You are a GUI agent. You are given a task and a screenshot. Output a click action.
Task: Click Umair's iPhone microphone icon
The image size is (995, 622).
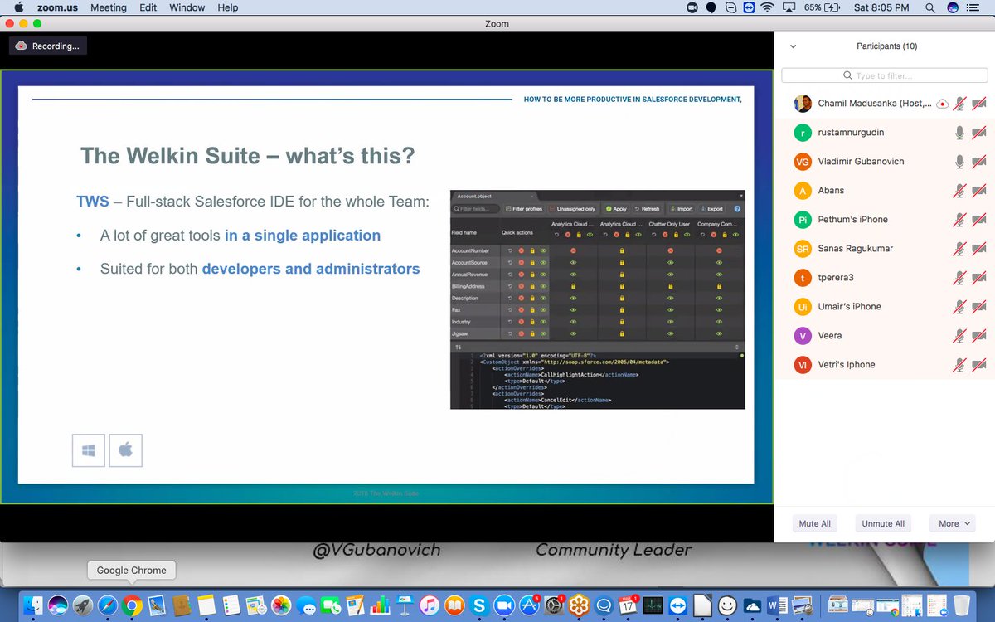[959, 307]
